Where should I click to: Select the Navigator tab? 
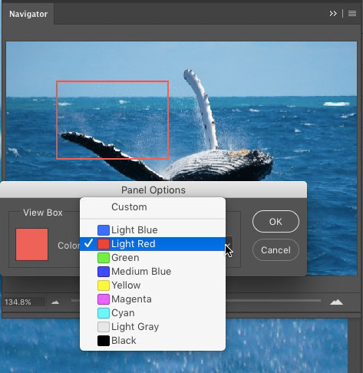pyautogui.click(x=28, y=14)
